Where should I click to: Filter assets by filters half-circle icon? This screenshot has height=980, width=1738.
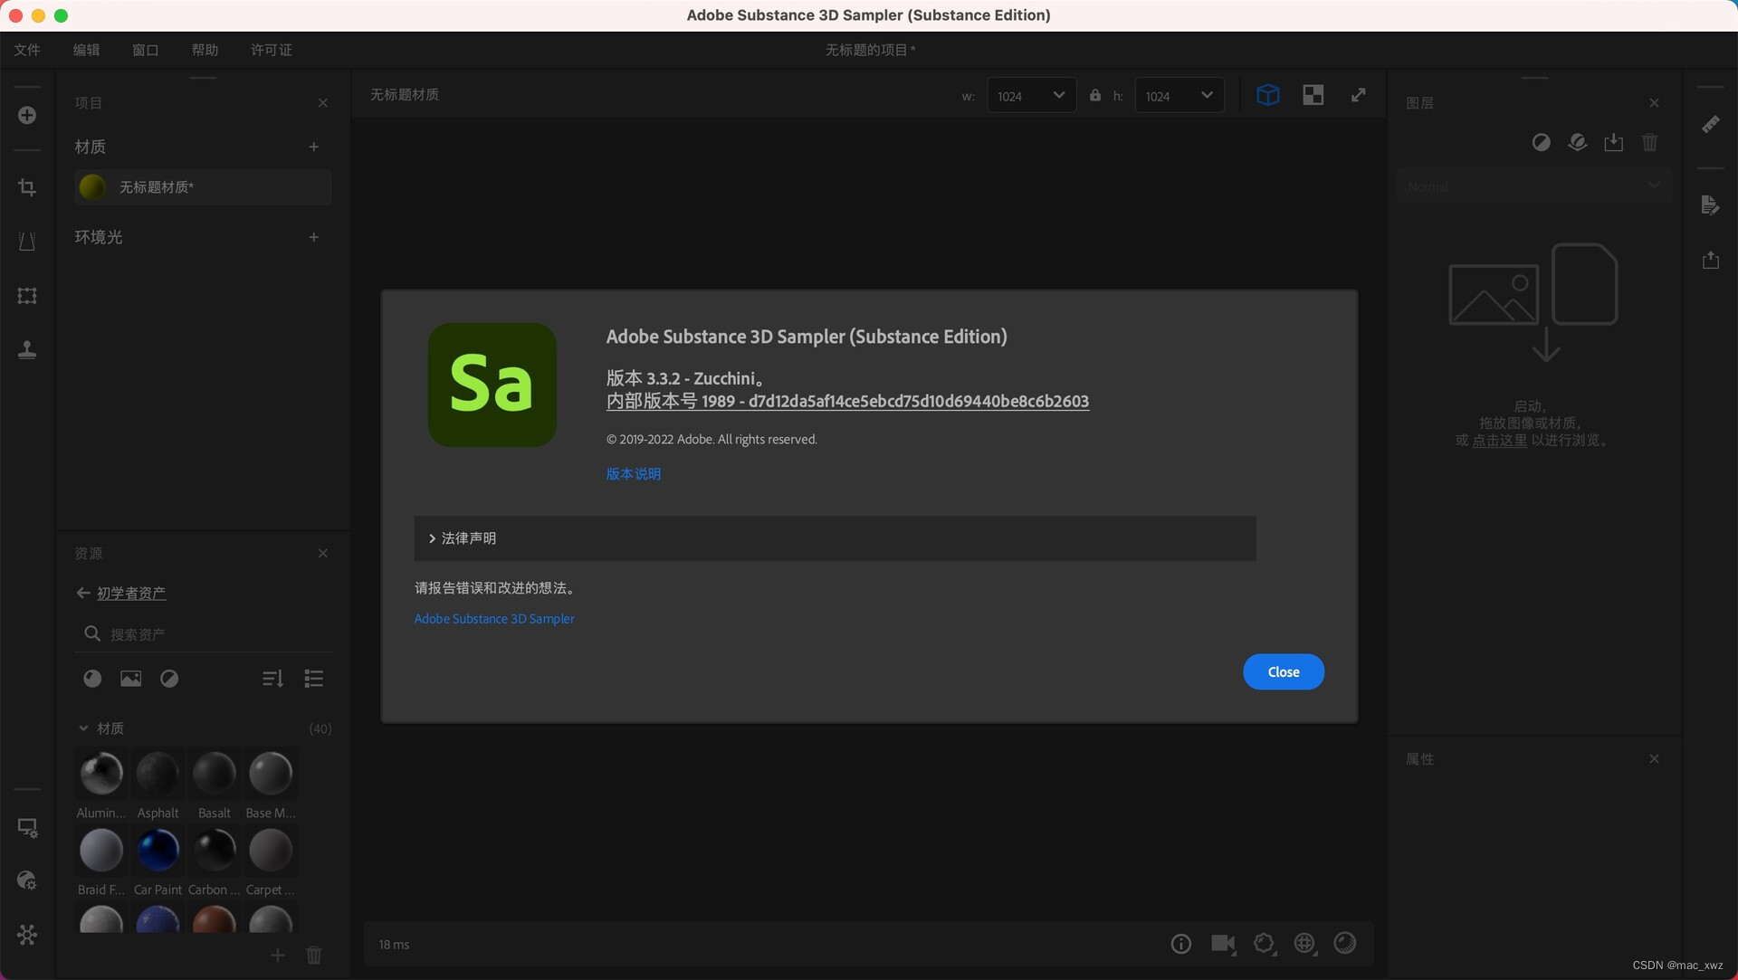(169, 679)
